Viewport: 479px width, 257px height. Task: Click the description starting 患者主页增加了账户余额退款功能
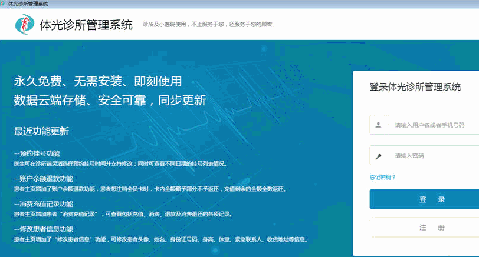(150, 189)
